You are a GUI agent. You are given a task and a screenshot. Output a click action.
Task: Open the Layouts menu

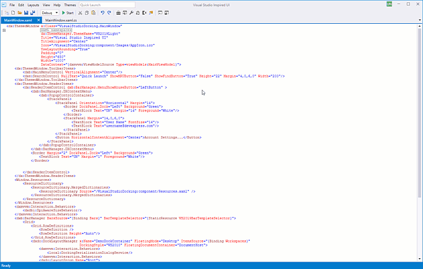point(33,5)
